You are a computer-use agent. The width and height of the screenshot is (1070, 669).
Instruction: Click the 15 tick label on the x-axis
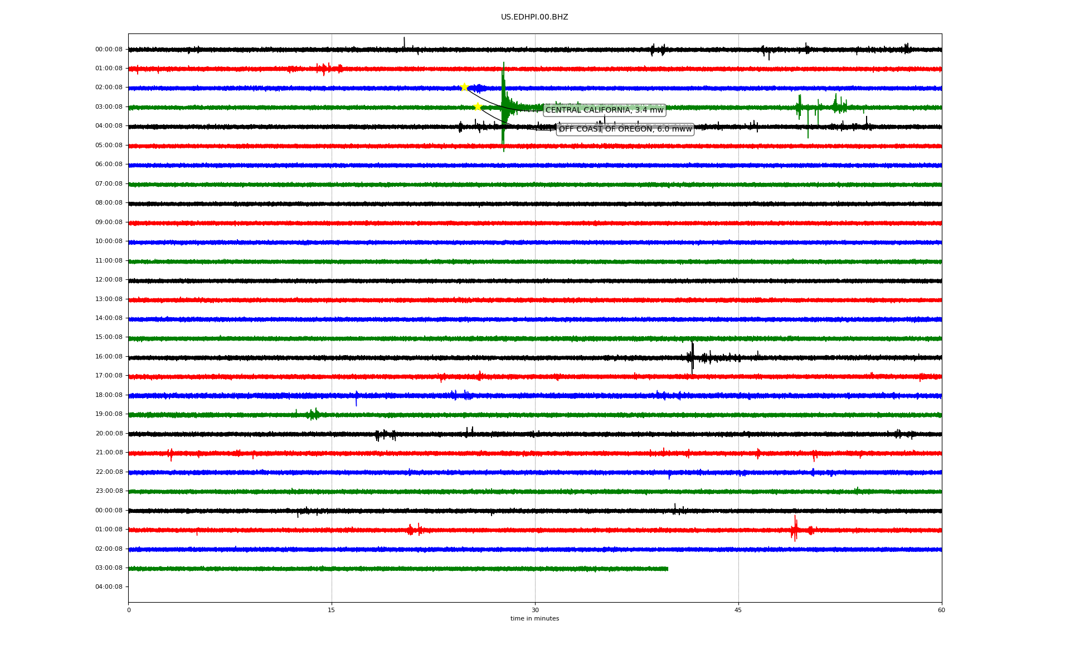tap(332, 610)
